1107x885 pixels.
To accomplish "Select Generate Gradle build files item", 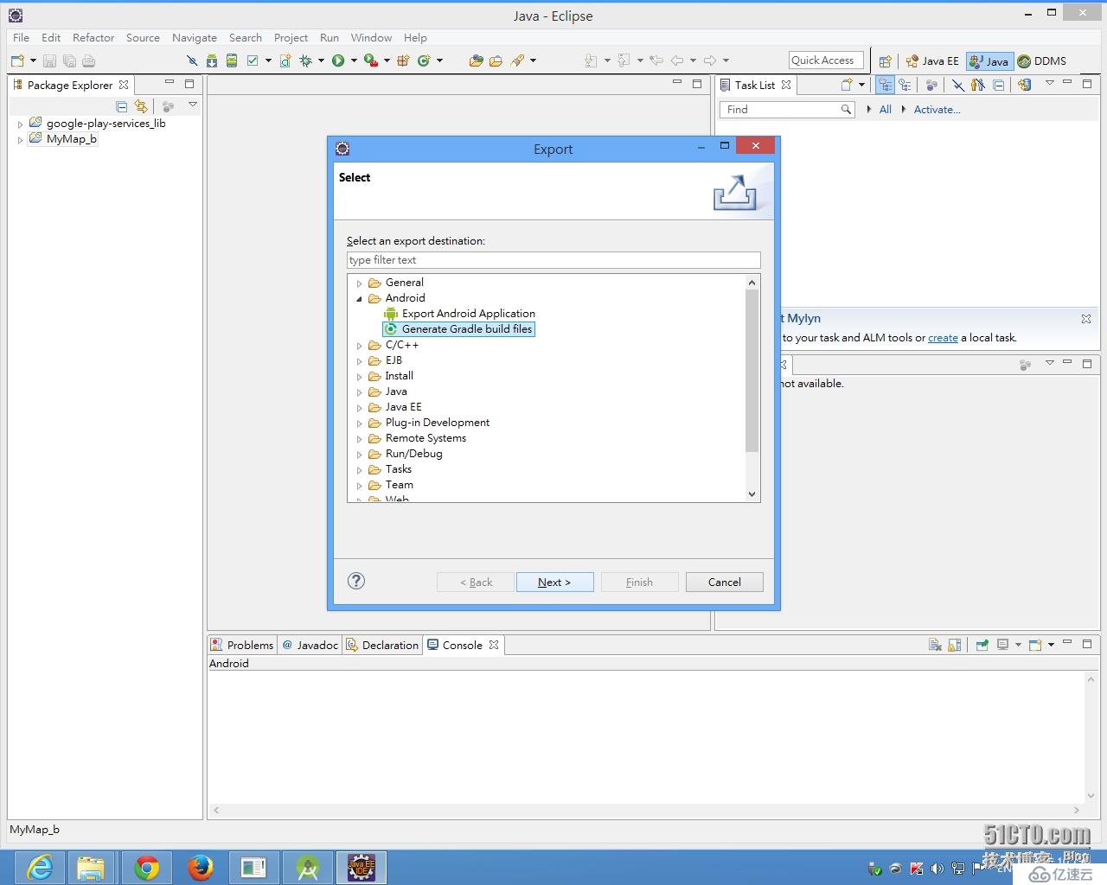I will coord(458,329).
